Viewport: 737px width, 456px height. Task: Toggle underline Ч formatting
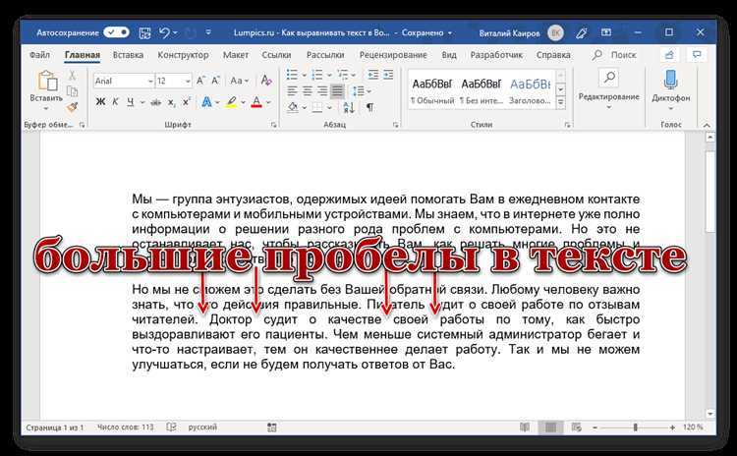(x=130, y=101)
